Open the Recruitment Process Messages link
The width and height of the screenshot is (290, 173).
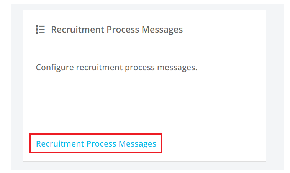tap(96, 143)
